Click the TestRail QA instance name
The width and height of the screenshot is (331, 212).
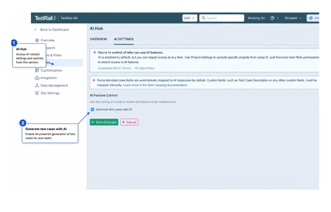tap(69, 18)
